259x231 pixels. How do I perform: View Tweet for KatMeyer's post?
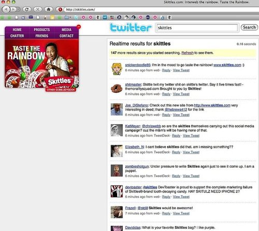[x=191, y=135]
